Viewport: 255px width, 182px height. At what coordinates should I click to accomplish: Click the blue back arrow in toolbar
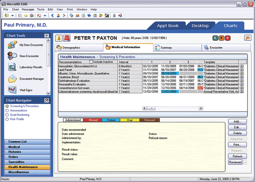click(x=52, y=15)
